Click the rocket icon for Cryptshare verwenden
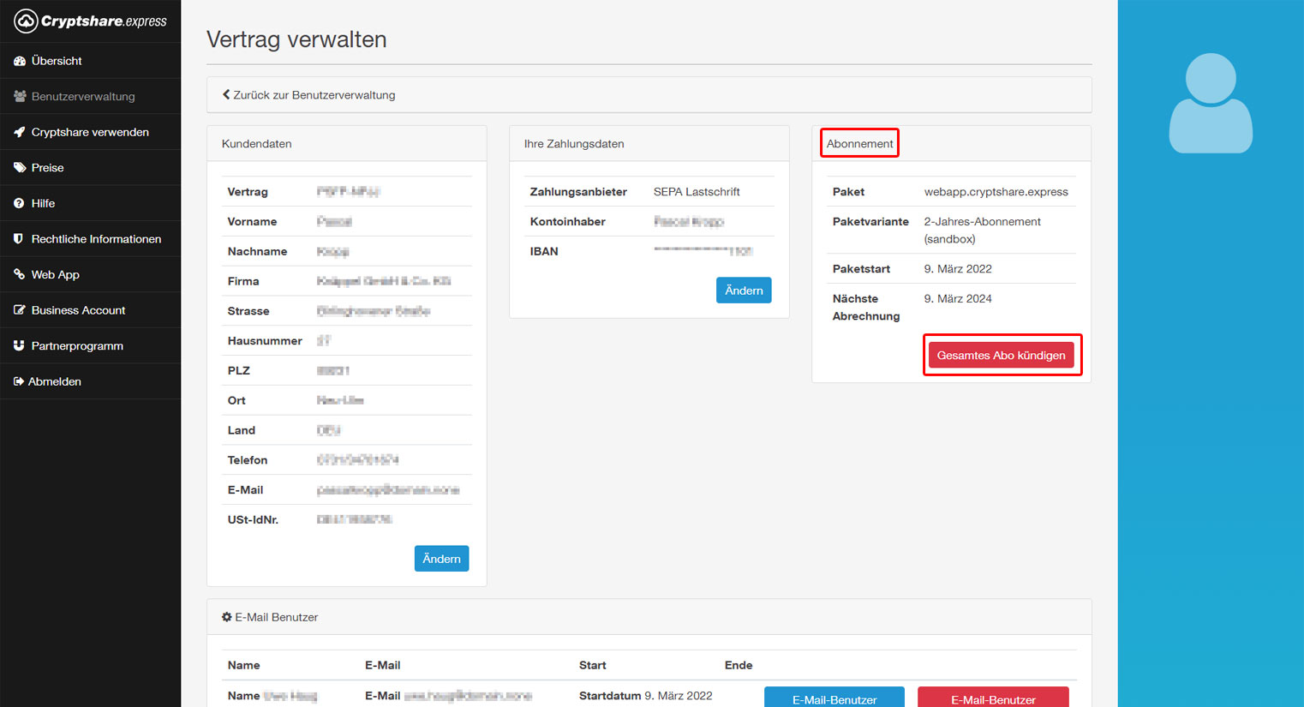1304x707 pixels. pos(20,132)
